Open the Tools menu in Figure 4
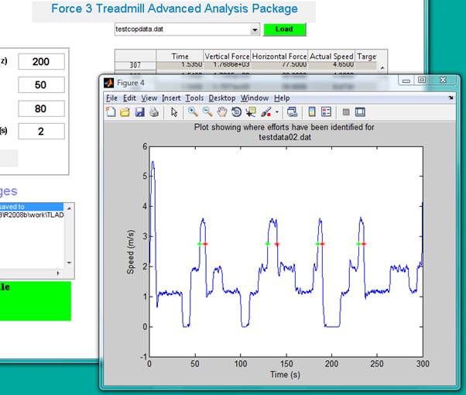Screen dimensions: 466x395 (x=194, y=98)
